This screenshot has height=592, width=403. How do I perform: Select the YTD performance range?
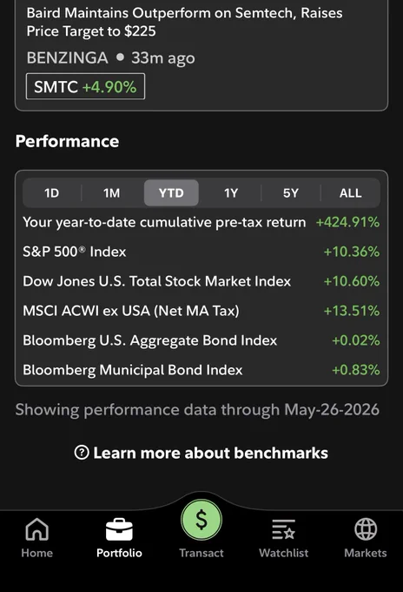(171, 193)
